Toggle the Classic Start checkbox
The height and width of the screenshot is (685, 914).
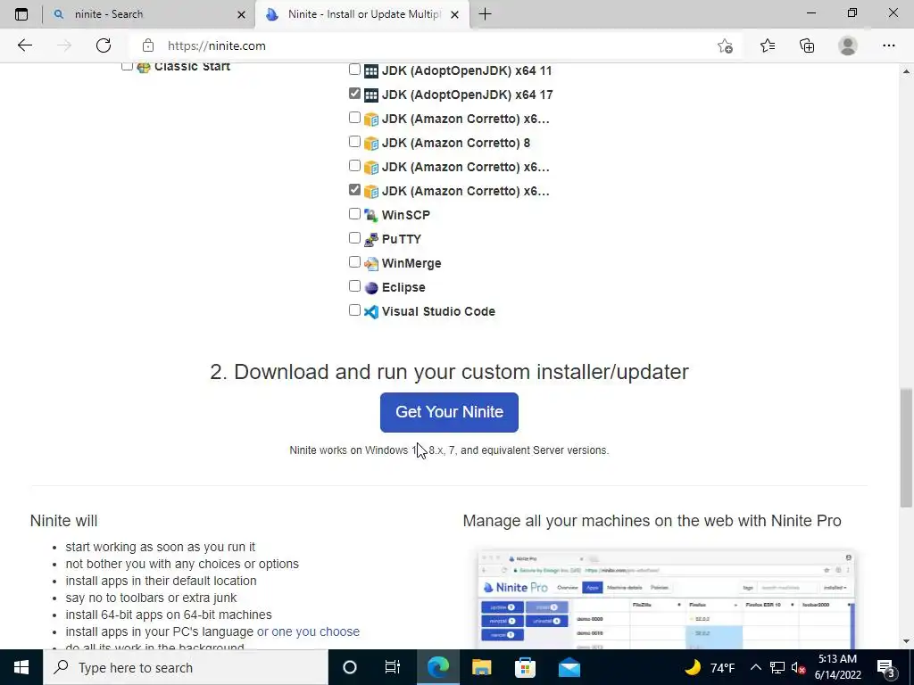pos(127,66)
